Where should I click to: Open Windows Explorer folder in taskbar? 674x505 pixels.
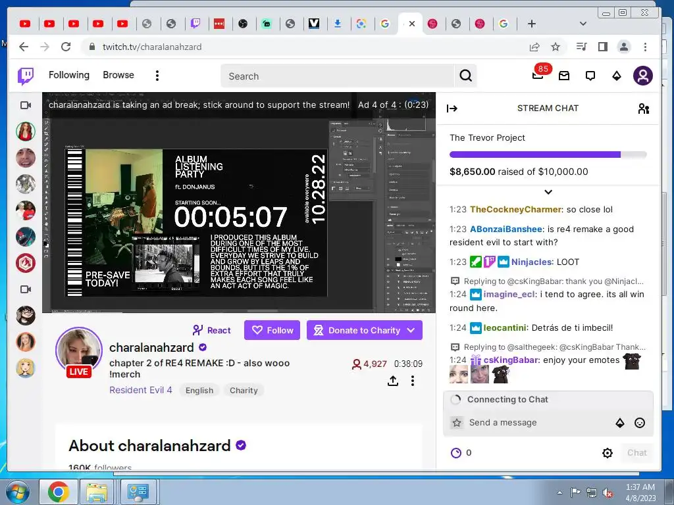tap(97, 492)
